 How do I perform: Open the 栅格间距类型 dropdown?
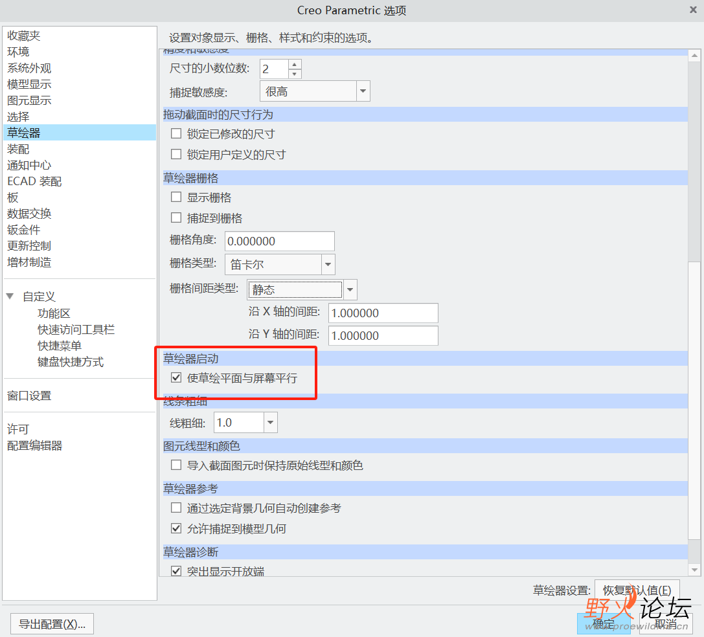[x=350, y=289]
